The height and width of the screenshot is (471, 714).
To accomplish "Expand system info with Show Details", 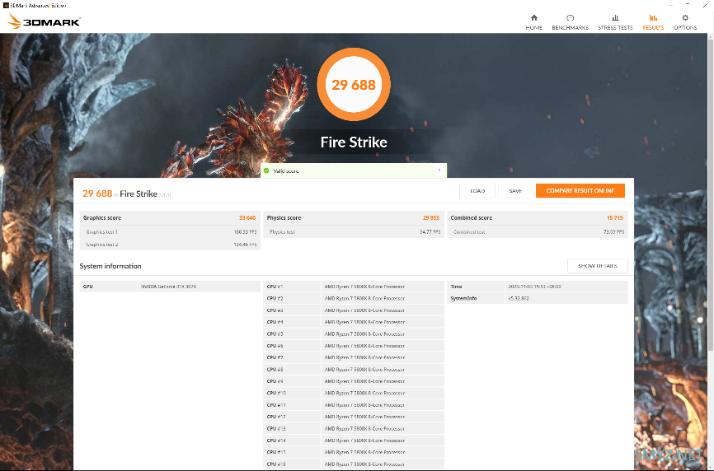I will coord(598,266).
